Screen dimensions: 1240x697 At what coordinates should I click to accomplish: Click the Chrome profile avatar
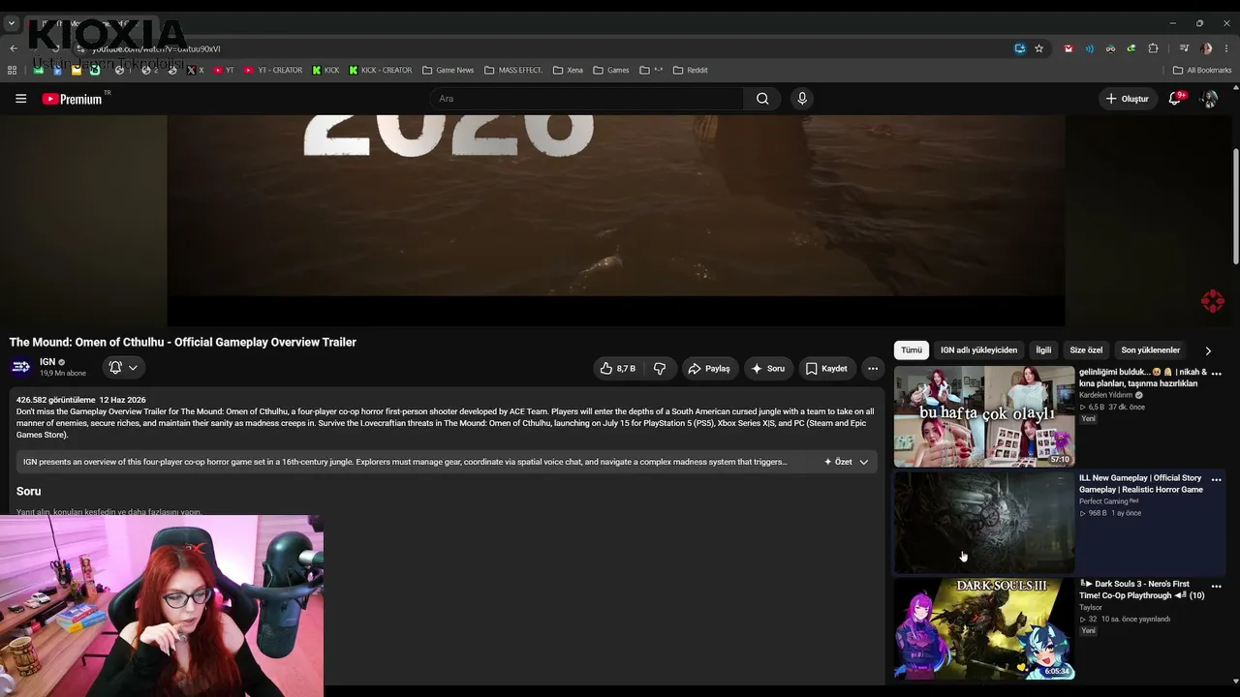(1206, 48)
